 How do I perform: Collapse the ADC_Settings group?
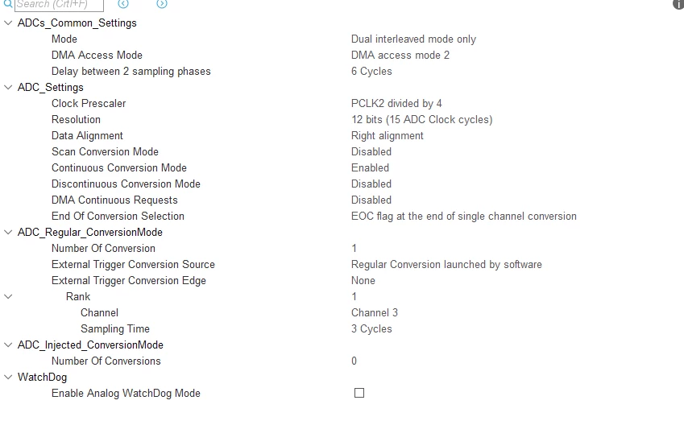click(x=8, y=87)
